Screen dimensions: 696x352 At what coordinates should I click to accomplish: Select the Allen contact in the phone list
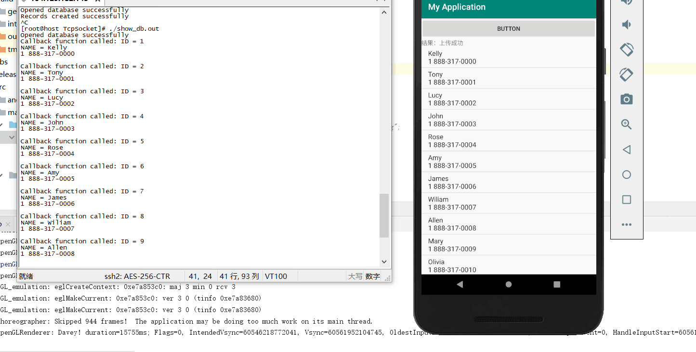point(509,224)
